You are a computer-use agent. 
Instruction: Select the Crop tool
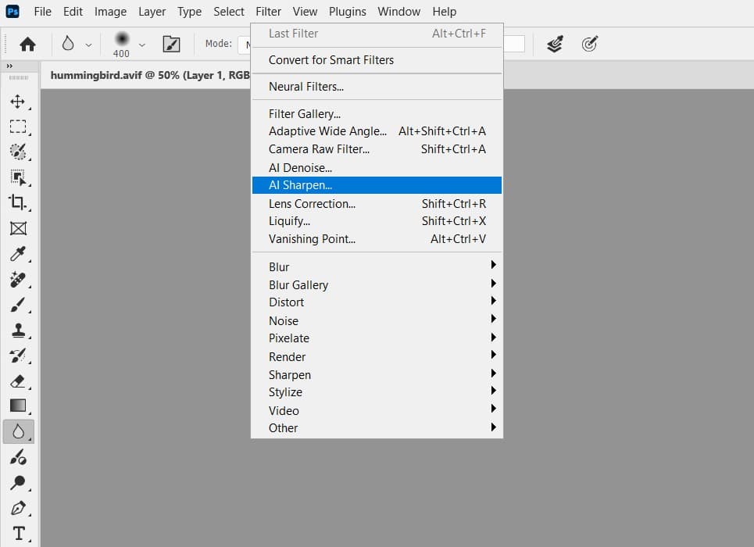point(18,202)
